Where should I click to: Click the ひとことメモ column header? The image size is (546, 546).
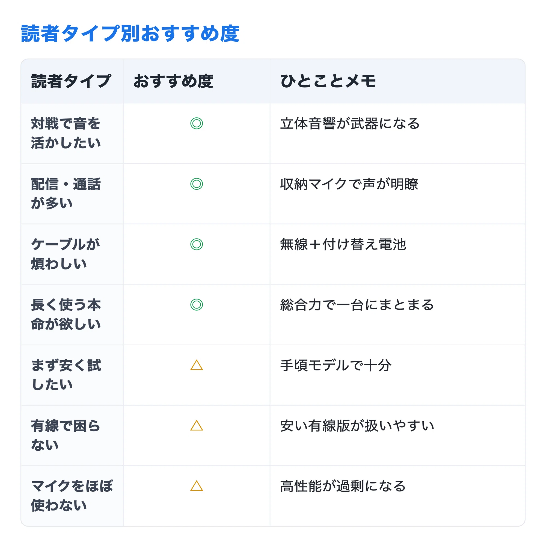click(328, 81)
